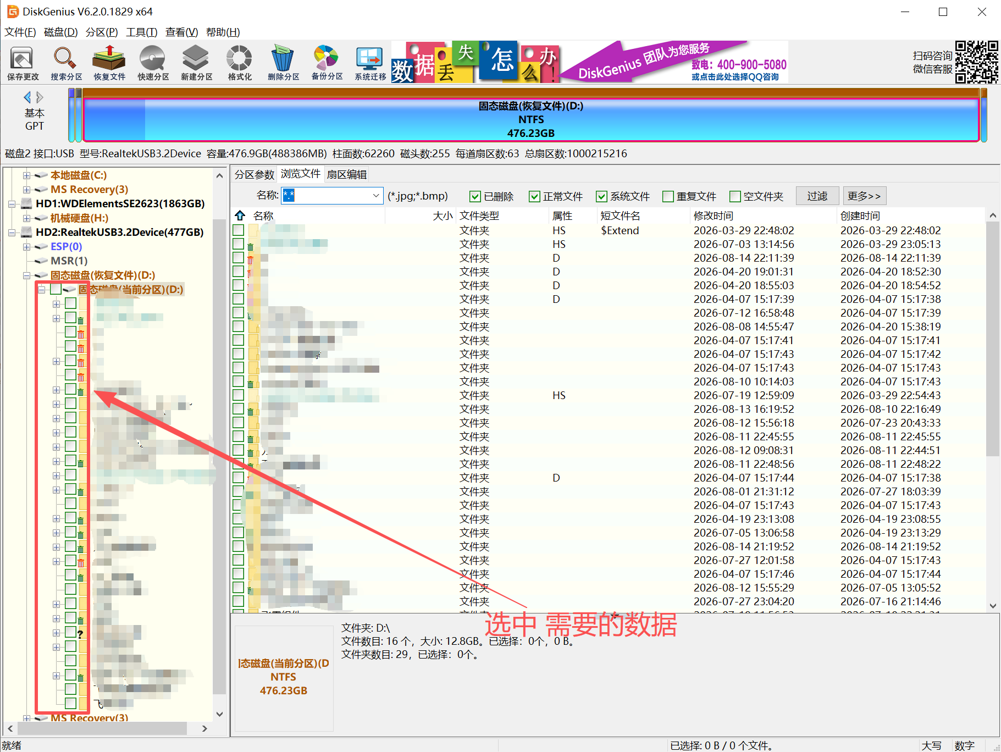Click the tree panel horizontal scrollbar

102,728
